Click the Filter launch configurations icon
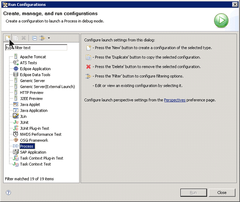The width and height of the screenshot is (240, 202). click(x=42, y=38)
